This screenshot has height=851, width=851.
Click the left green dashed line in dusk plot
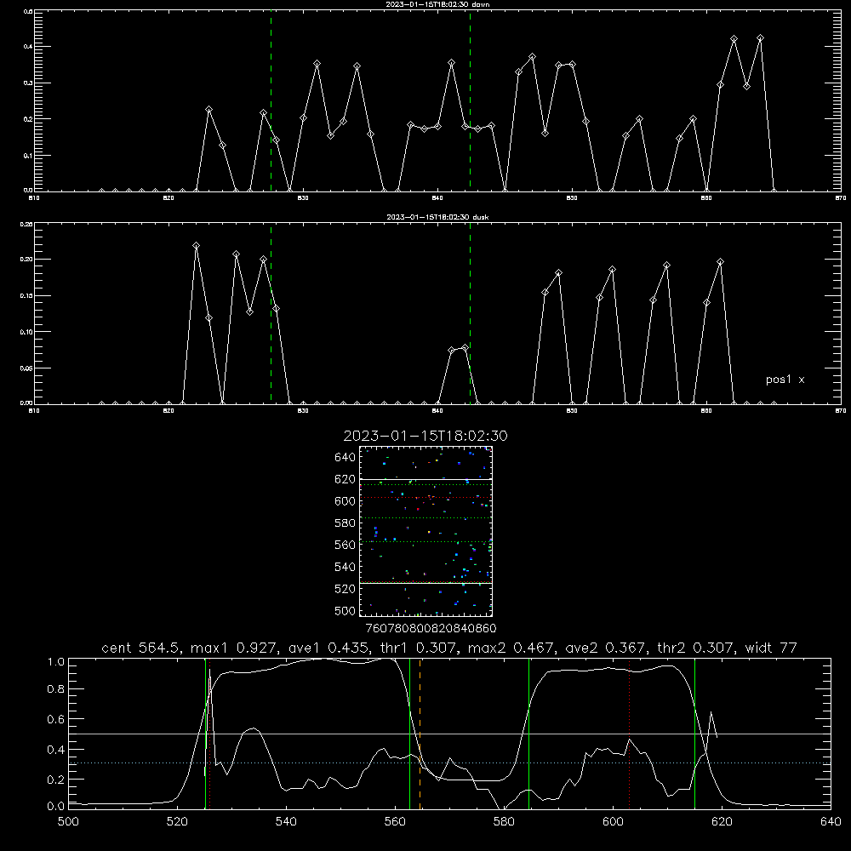coord(271,314)
